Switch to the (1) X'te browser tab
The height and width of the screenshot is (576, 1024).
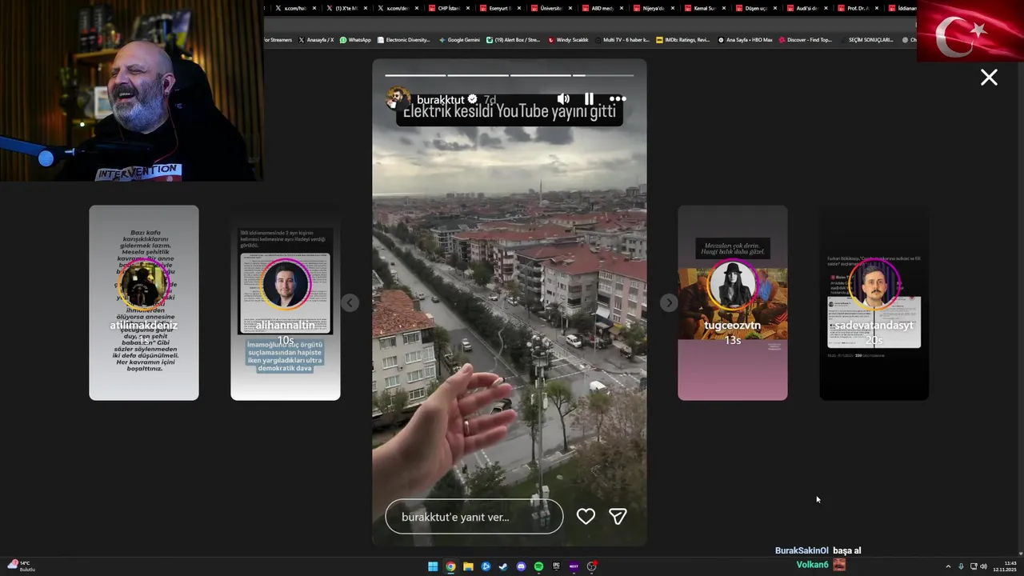[346, 8]
